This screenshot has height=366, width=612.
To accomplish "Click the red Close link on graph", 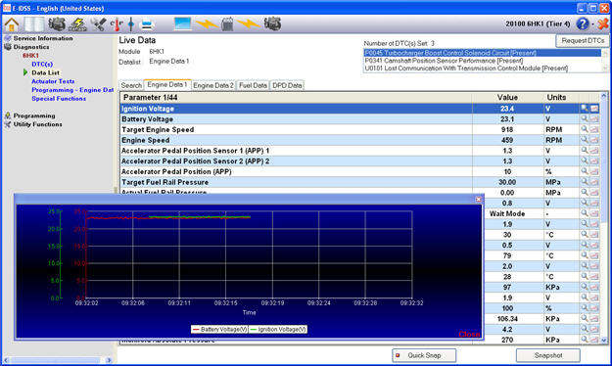I will pos(469,334).
